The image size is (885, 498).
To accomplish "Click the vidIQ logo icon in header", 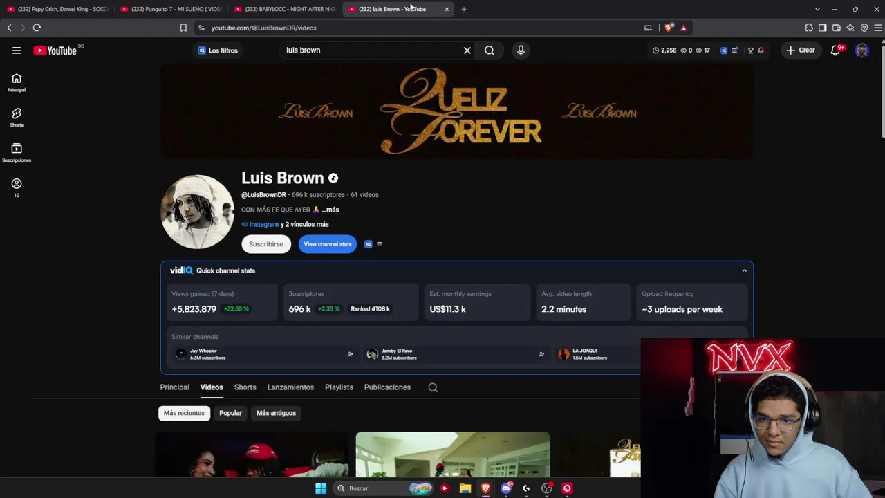I will (x=724, y=50).
